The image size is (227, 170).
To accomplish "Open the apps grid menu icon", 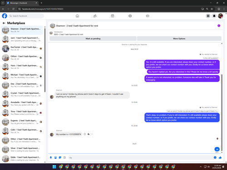I will point(208,16).
